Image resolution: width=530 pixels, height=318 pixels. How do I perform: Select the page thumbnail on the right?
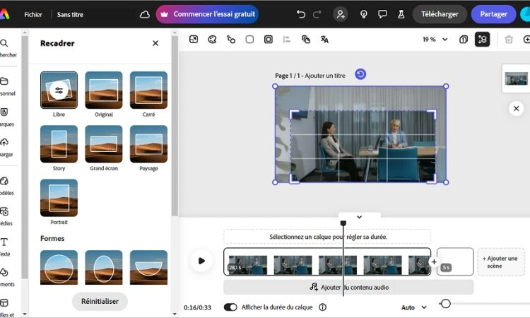(516, 78)
